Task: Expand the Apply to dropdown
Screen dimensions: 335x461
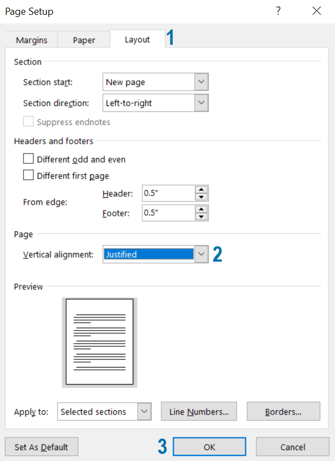Action: 144,412
